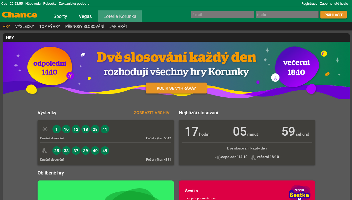
Task: Open JAK HRÁT submenu item
Action: [118, 26]
